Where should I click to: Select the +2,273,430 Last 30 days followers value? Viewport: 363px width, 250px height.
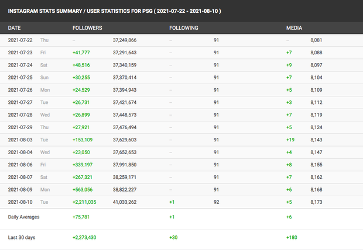pyautogui.click(x=85, y=238)
